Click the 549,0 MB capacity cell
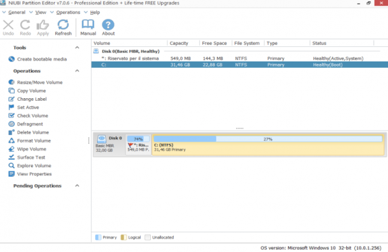The height and width of the screenshot is (252, 388). tap(181, 58)
